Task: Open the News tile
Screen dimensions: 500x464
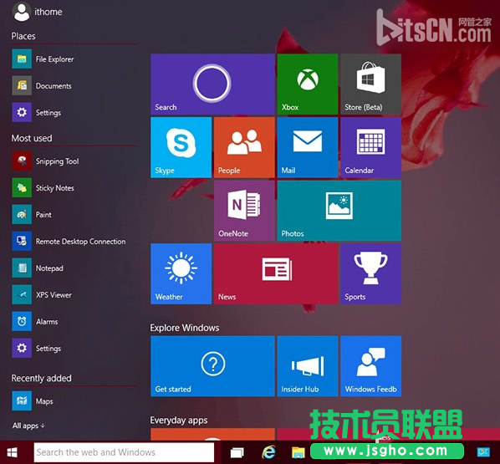Action: (276, 273)
